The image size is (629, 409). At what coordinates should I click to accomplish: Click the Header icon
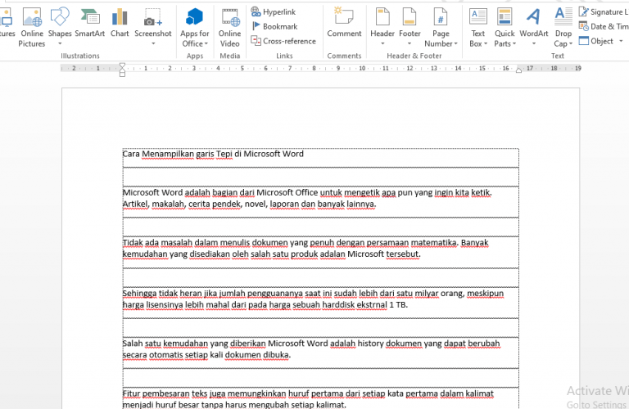click(x=382, y=17)
